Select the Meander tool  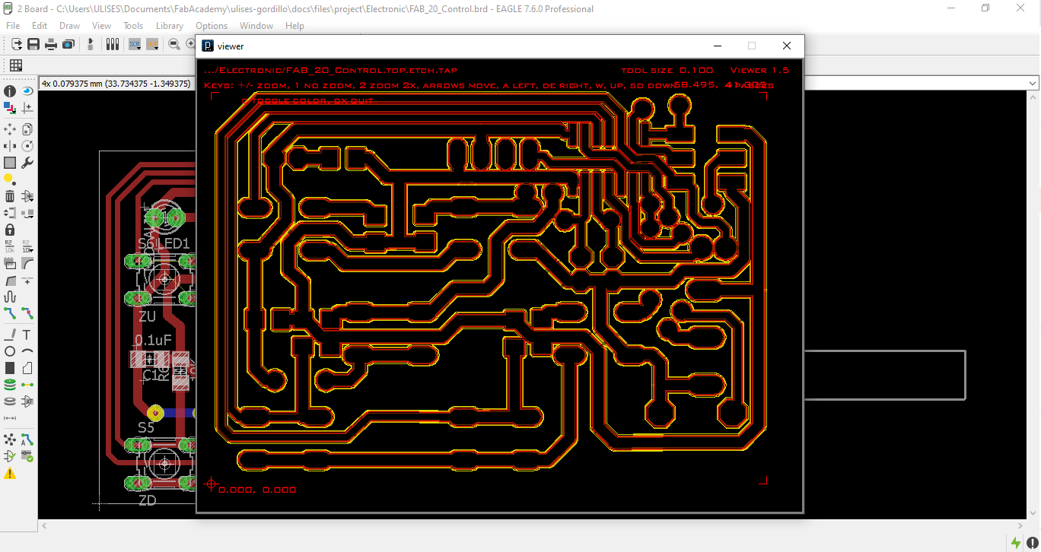10,297
